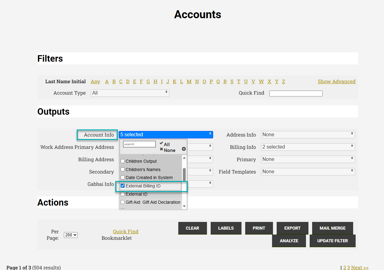Expand the Billing Info dropdown
The width and height of the screenshot is (384, 270).
(308, 147)
